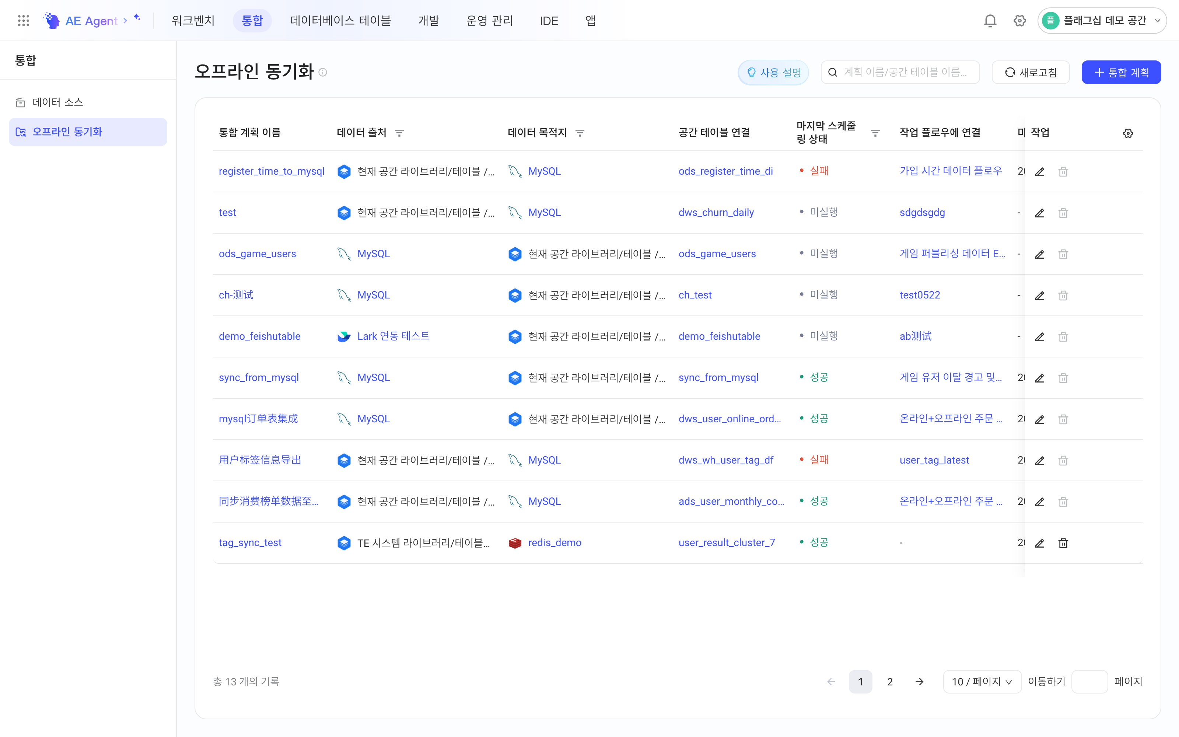
Task: Open Lark 연동 테스트 data source link
Action: [x=393, y=336]
